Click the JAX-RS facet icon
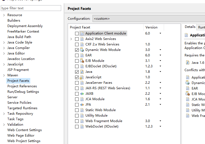 click(x=82, y=88)
